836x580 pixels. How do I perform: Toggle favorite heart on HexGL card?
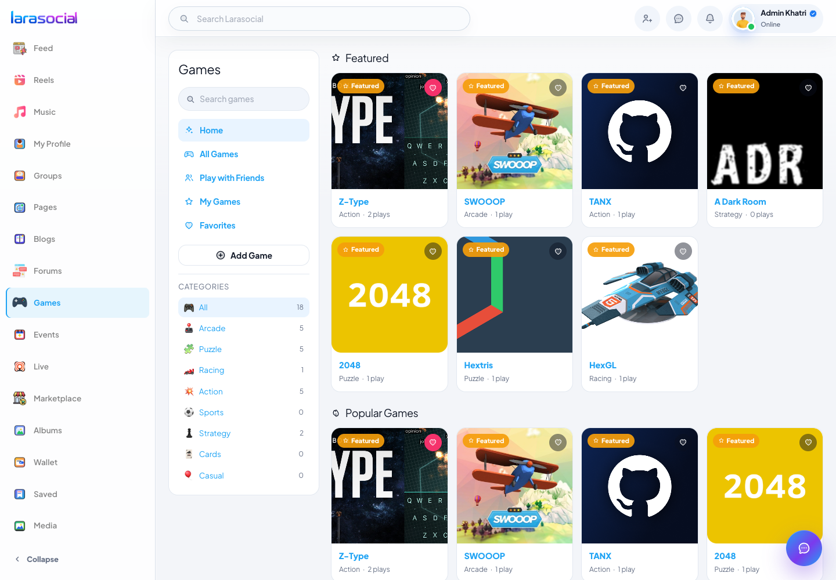pos(683,251)
